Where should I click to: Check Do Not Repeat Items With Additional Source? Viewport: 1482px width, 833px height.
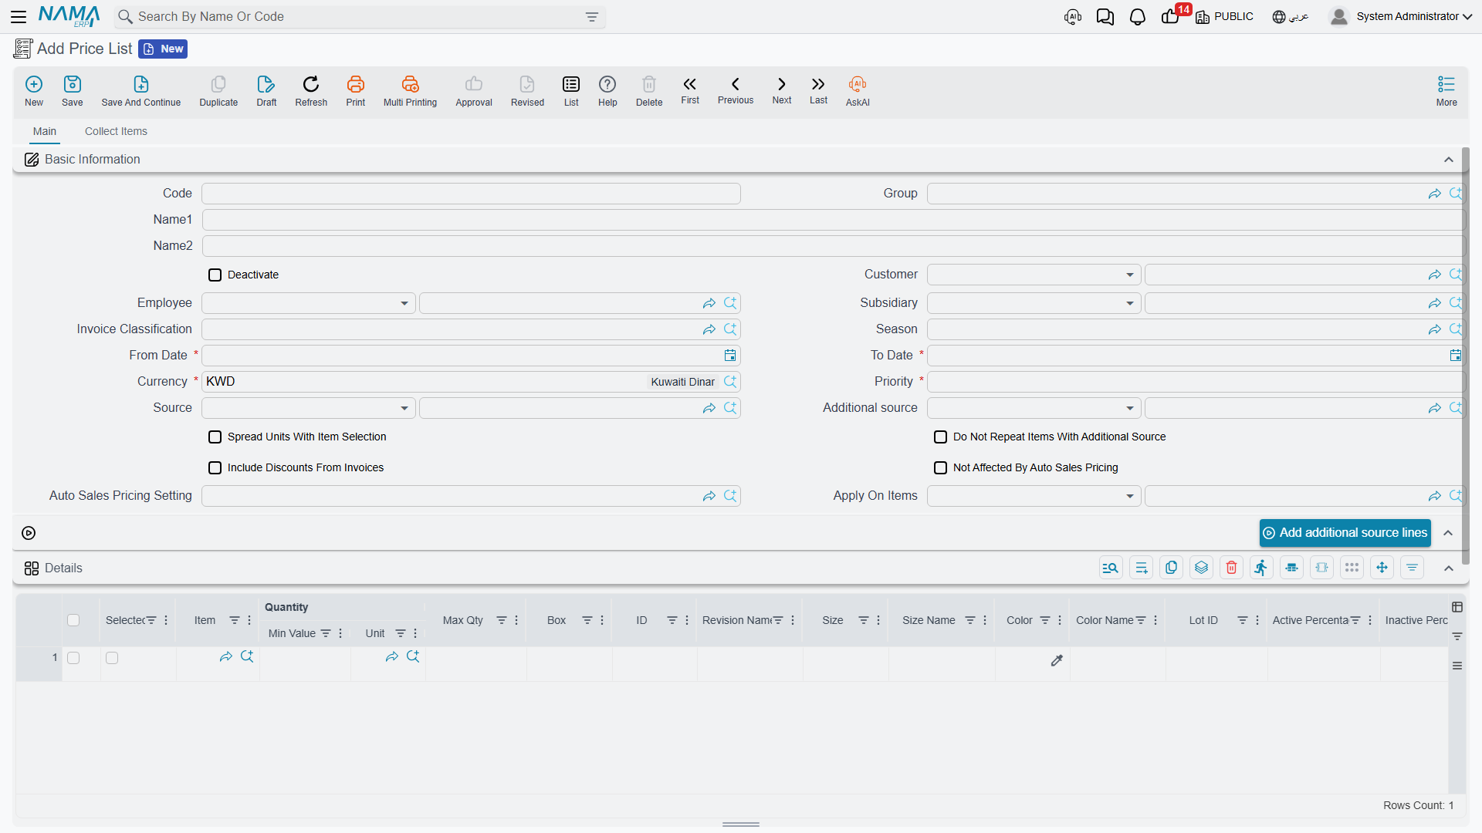(x=941, y=437)
